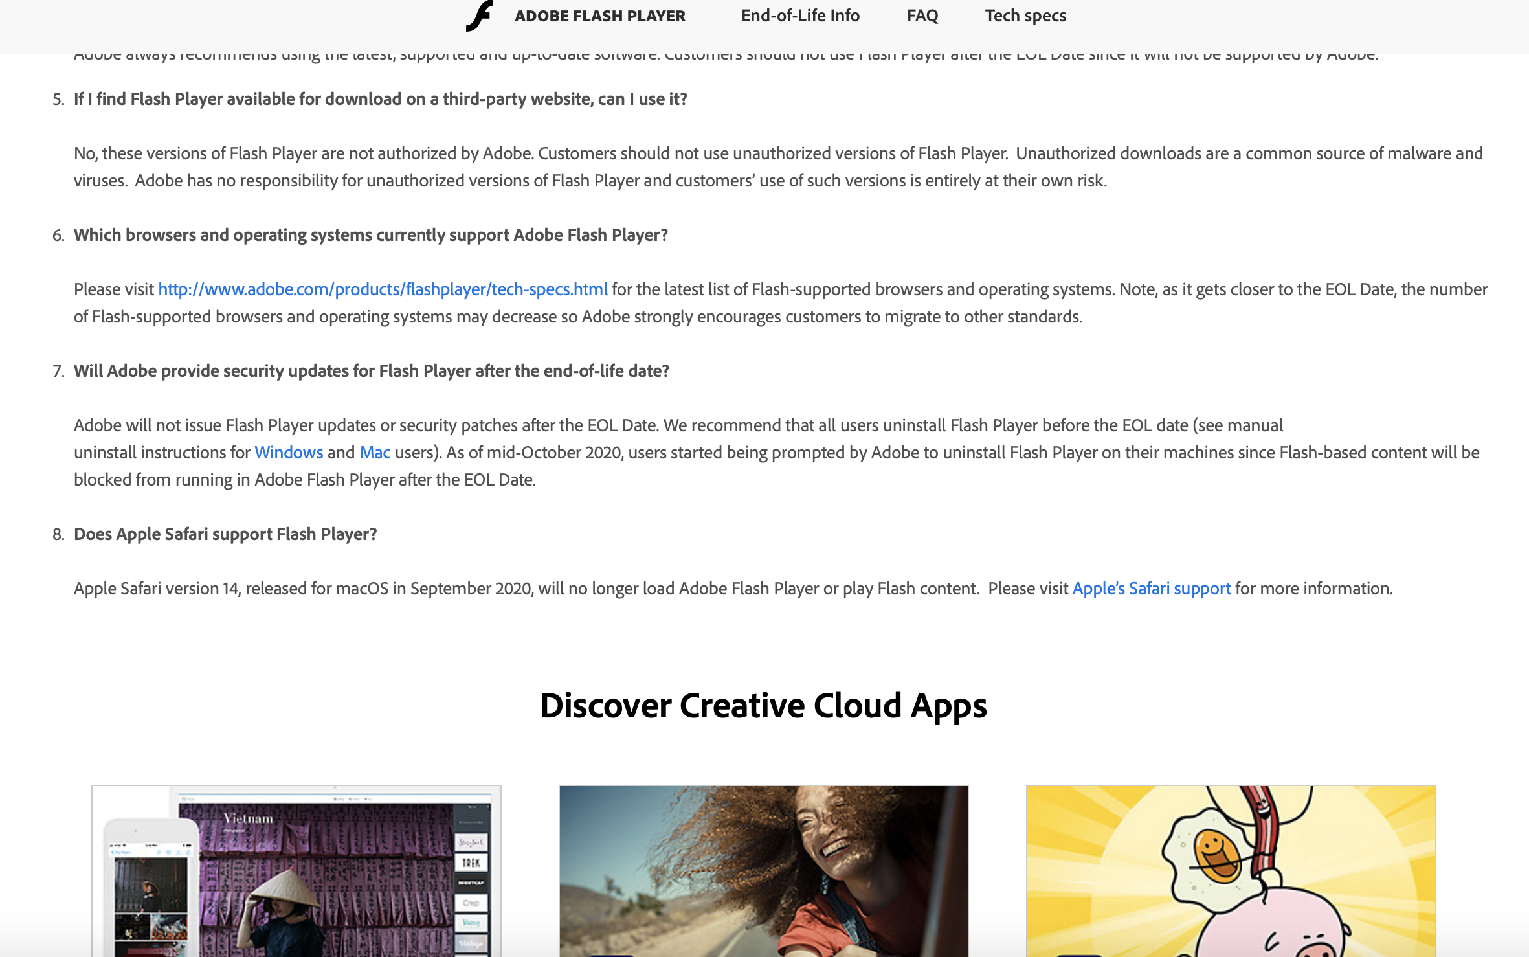Open the Windows uninstall instructions link
The height and width of the screenshot is (957, 1529).
289,453
